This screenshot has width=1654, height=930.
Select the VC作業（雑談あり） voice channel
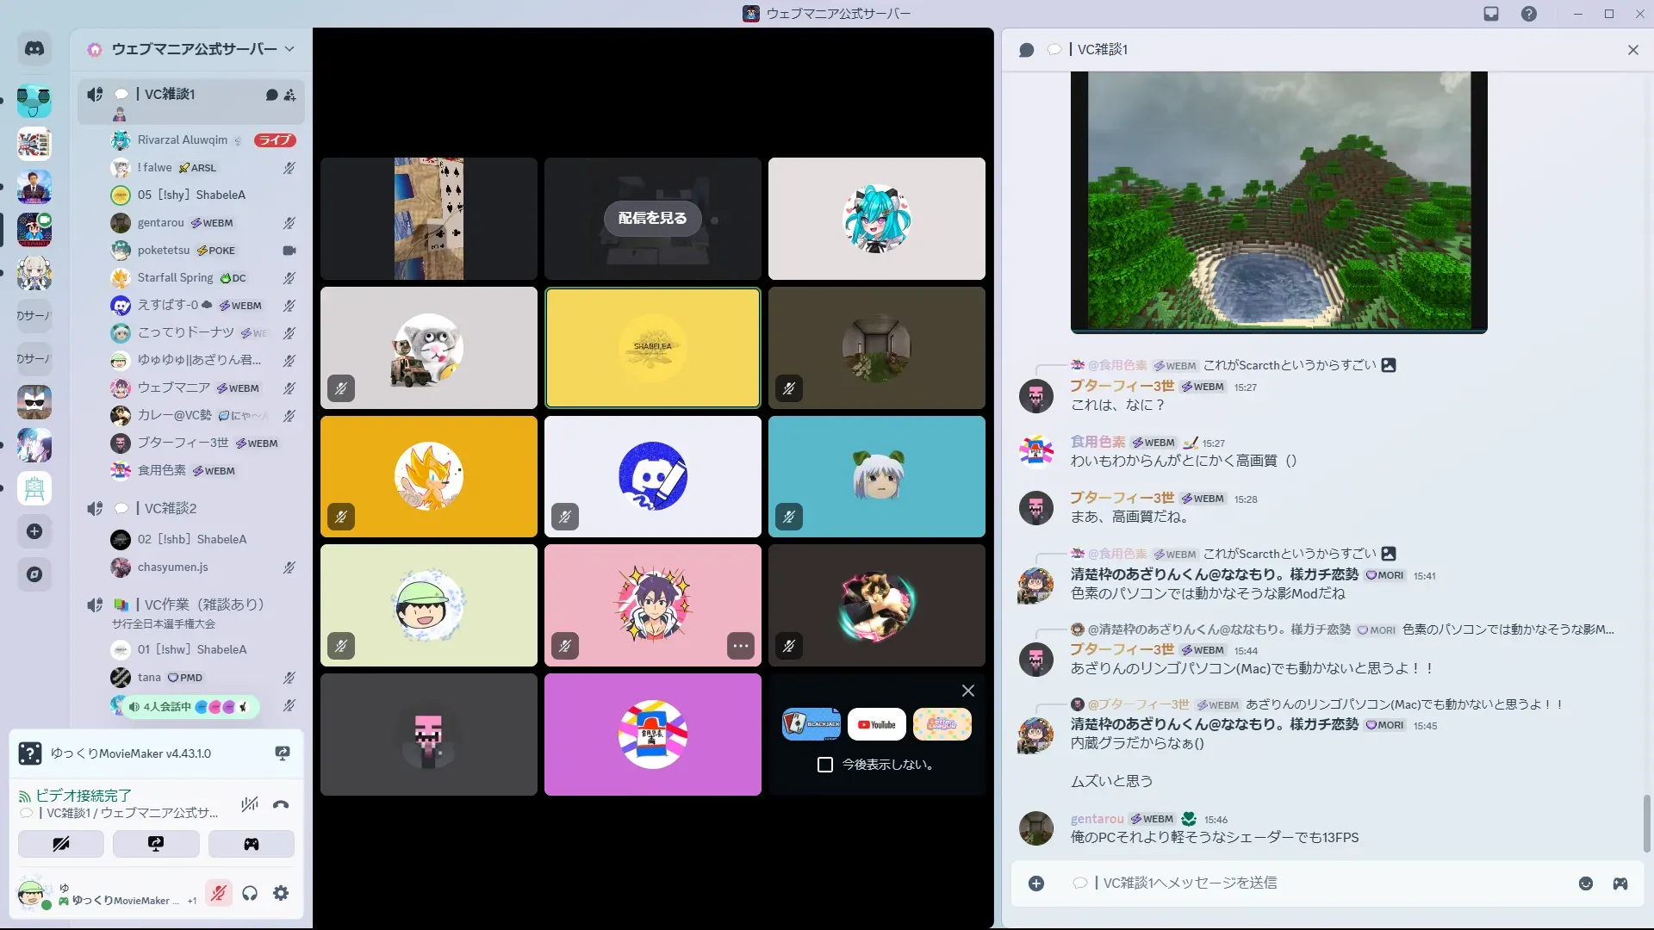[x=203, y=604]
